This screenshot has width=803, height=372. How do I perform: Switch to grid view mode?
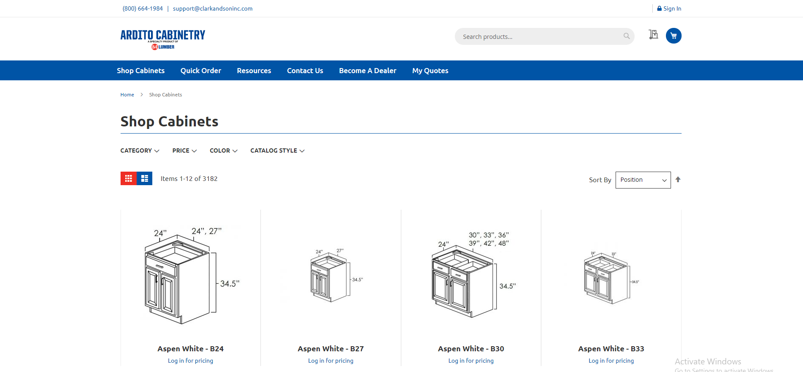click(129, 178)
